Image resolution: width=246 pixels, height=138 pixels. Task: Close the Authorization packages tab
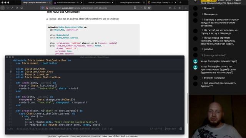click(x=81, y=3)
